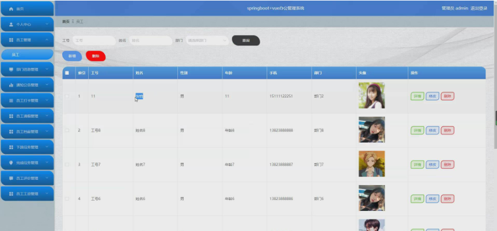Viewport: 497px width, 231px height.
Task: Click 修改 for row 工号7
Action: coord(432,164)
